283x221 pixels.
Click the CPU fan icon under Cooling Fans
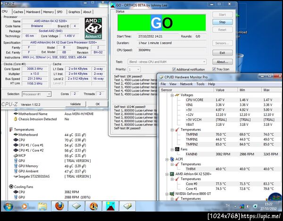pyautogui.click(x=16, y=192)
